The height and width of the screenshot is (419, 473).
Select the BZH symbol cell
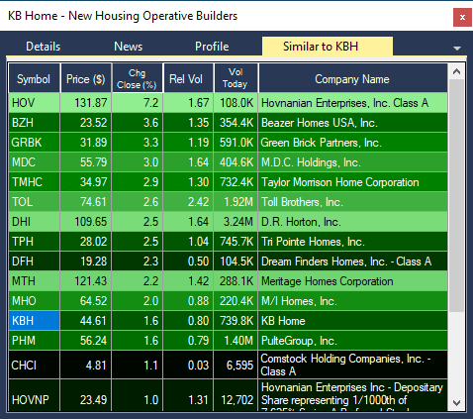pos(34,123)
